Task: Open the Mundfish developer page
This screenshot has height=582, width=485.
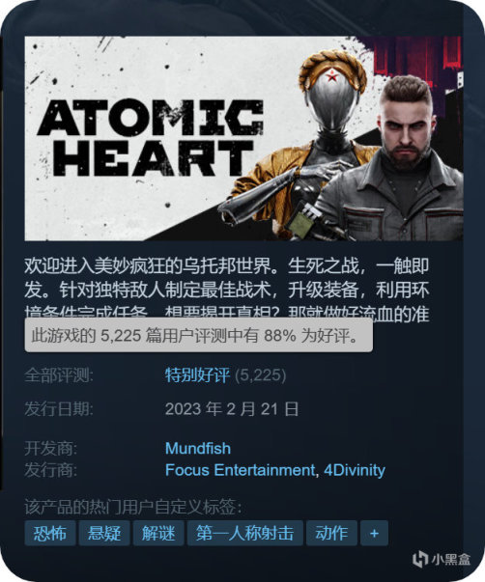Action: 198,449
